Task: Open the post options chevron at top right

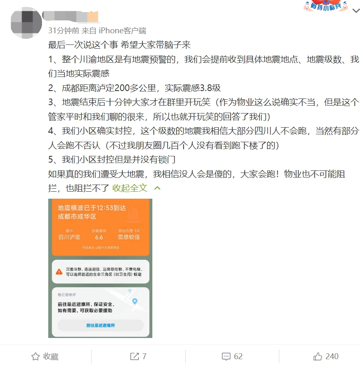Action: pos(356,11)
